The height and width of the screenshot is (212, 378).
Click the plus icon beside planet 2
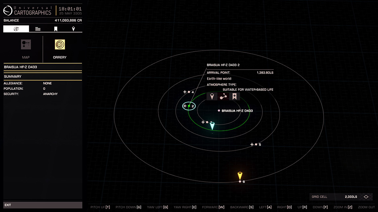coord(185,106)
